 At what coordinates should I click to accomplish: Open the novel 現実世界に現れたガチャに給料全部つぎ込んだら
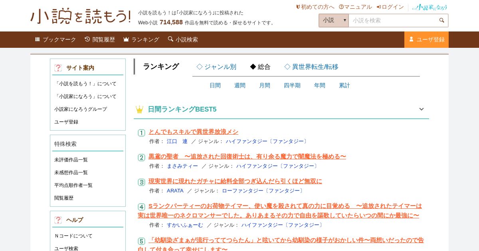235,181
